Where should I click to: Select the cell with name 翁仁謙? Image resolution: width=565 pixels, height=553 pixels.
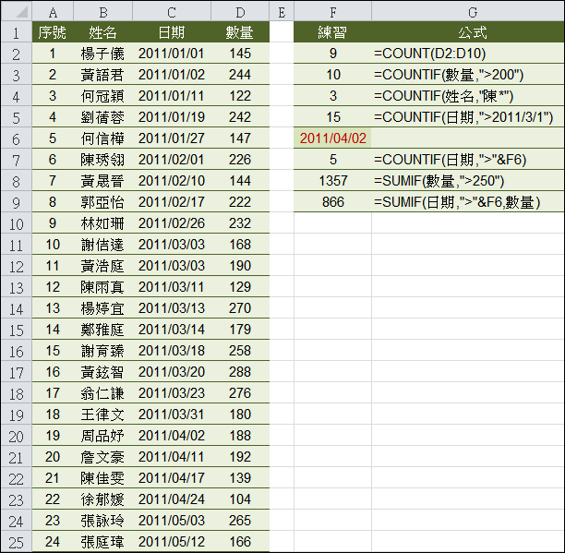103,392
